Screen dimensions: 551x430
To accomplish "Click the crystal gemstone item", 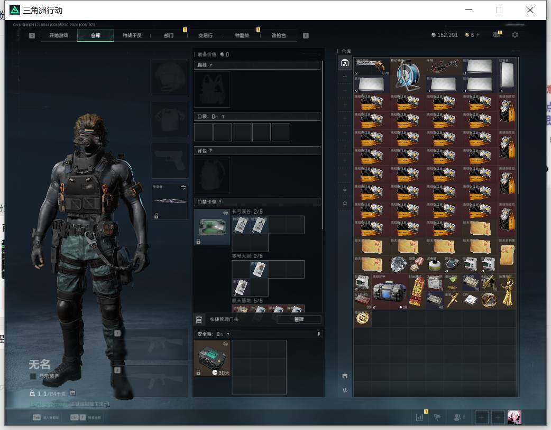I will 399,264.
